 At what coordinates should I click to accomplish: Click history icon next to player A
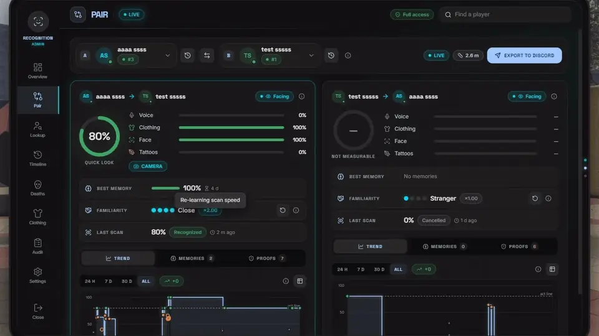coord(187,55)
